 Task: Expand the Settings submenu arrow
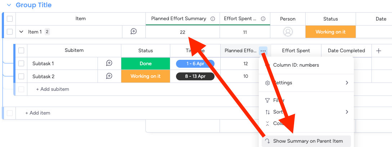(347, 83)
